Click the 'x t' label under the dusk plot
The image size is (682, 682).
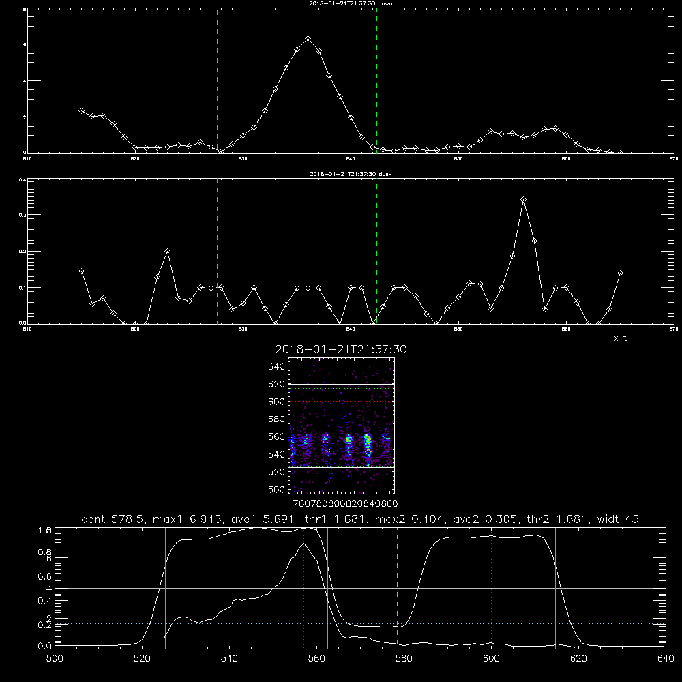620,338
